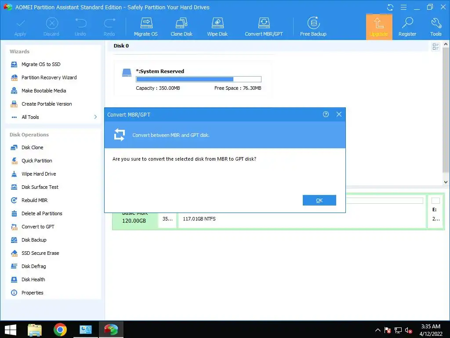Screen dimensions: 450x338
Task: Select the E: partition block
Action: pyautogui.click(x=436, y=212)
